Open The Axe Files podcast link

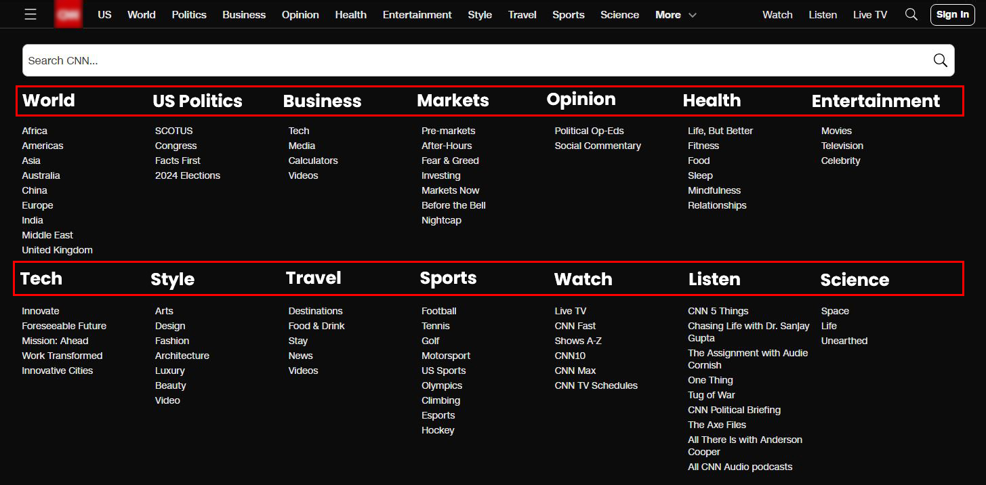click(717, 425)
